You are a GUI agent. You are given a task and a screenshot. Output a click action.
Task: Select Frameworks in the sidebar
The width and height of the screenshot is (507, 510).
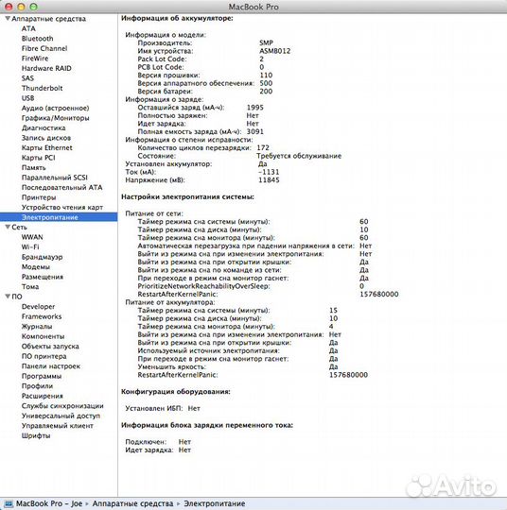click(42, 316)
